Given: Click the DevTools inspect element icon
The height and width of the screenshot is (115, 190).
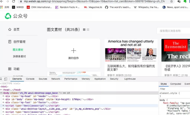Looking at the screenshot, I should click(x=1, y=79).
